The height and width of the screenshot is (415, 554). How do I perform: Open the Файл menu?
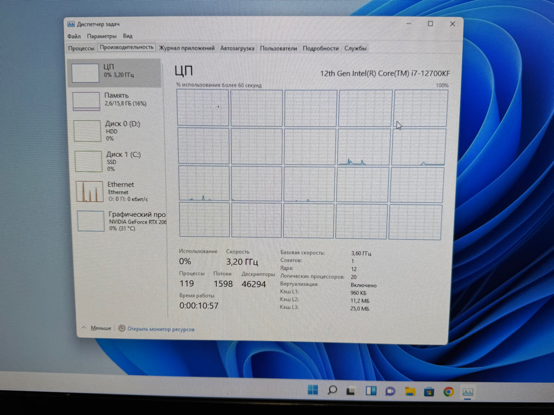(x=73, y=36)
